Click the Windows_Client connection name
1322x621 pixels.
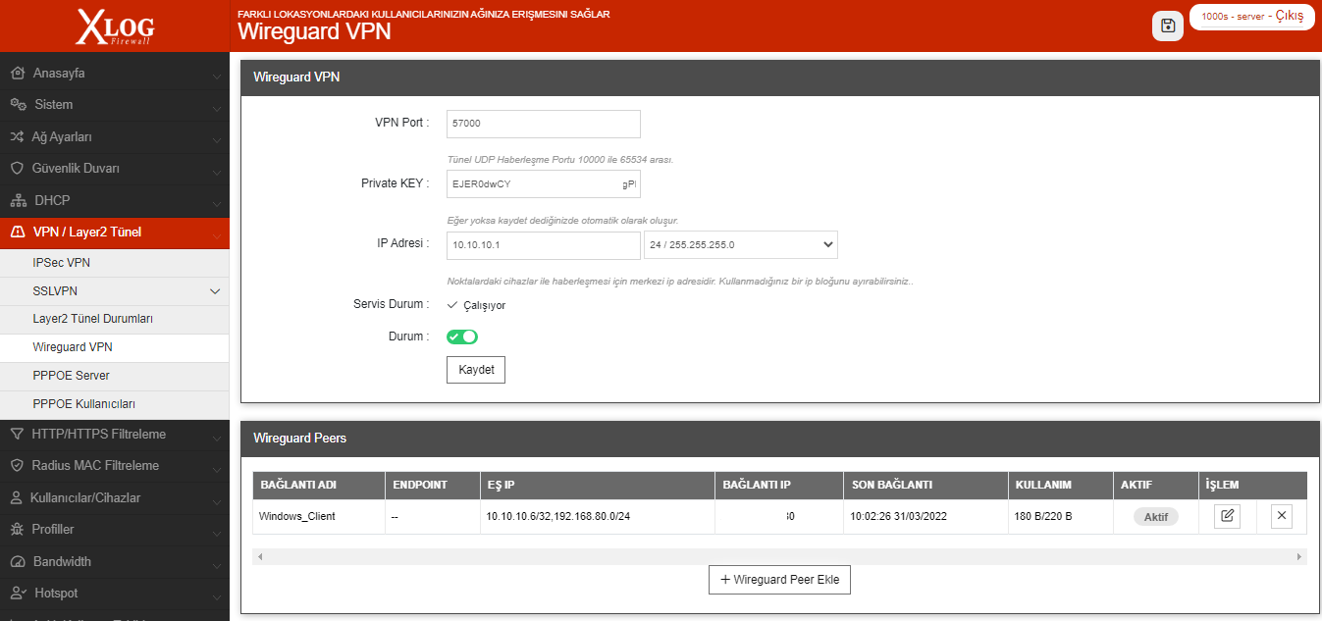click(x=297, y=516)
